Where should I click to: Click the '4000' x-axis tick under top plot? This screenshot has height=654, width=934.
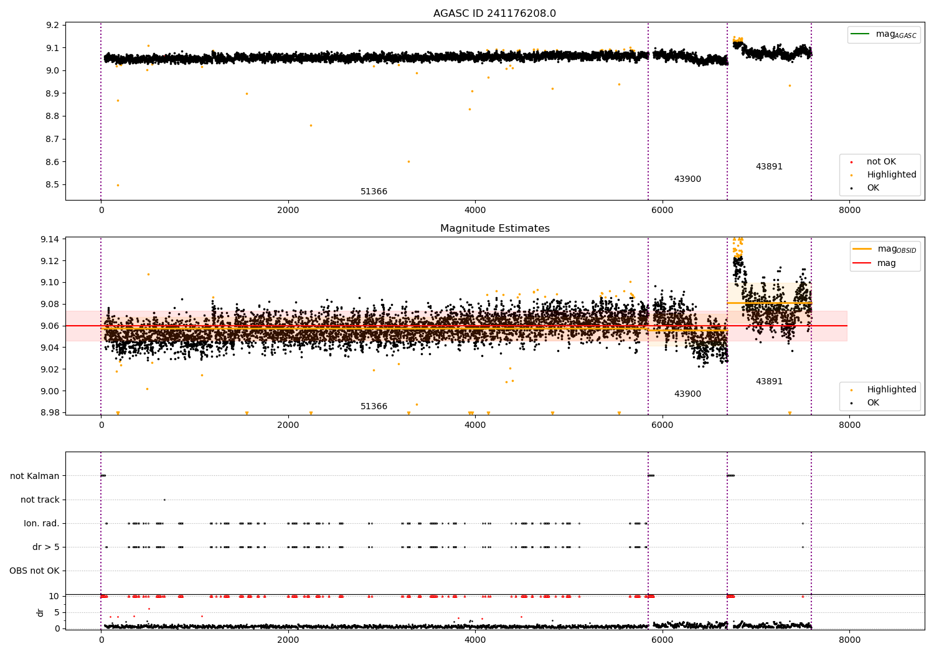(x=475, y=211)
